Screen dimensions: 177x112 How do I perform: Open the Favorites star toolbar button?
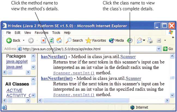point(96,40)
